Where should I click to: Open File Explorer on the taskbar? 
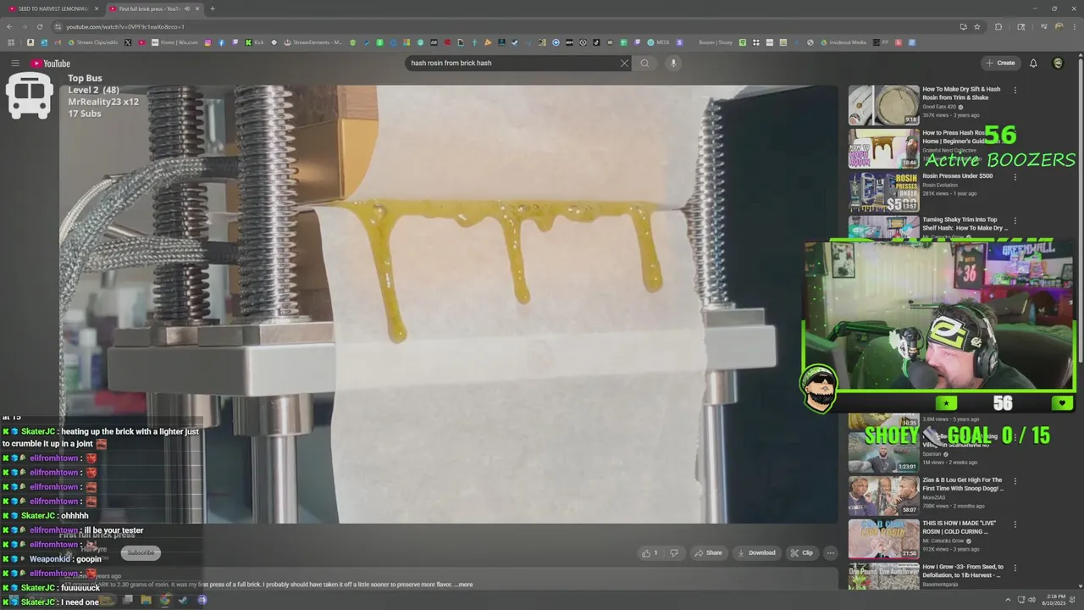146,600
